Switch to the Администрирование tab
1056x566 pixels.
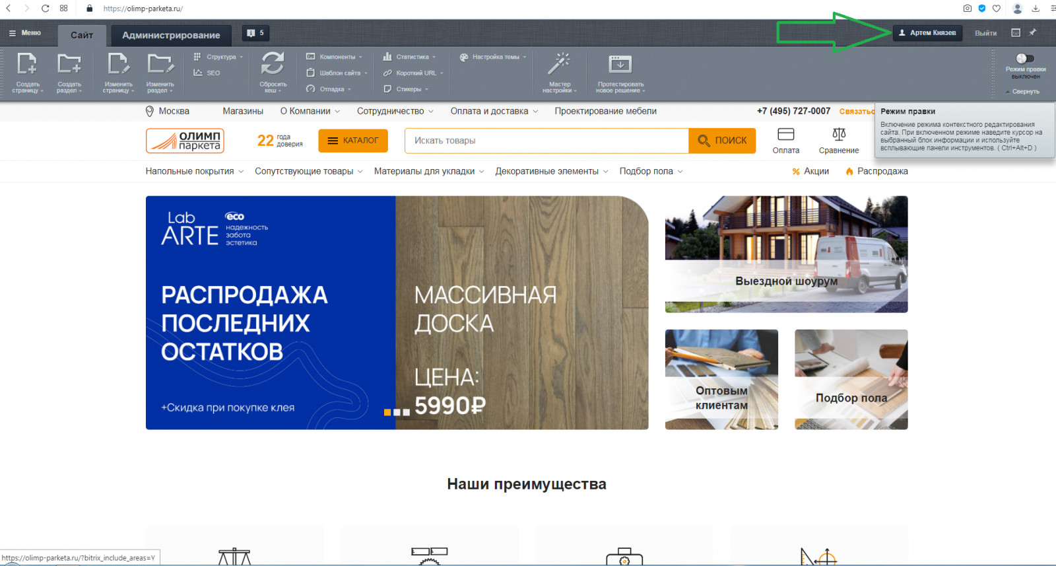coord(171,35)
